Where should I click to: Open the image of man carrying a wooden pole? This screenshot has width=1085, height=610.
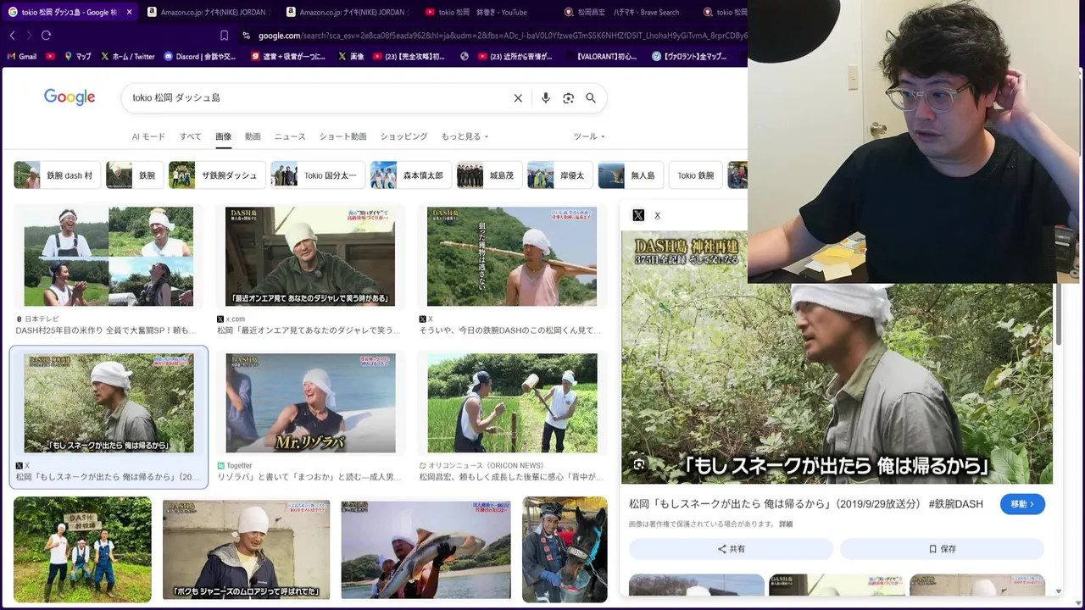point(512,257)
